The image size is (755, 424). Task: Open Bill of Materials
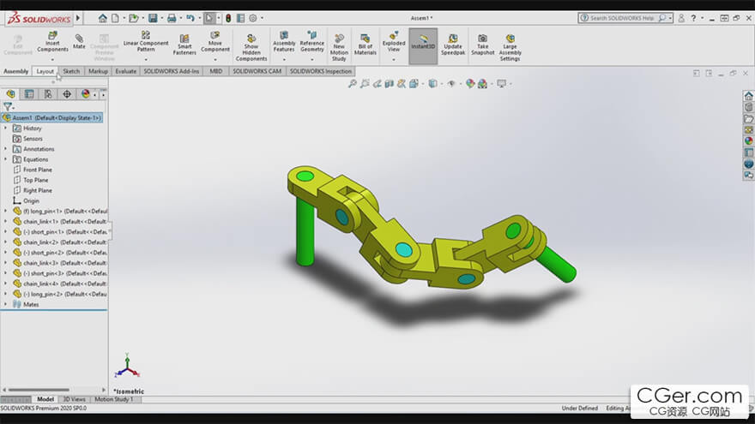[365, 45]
